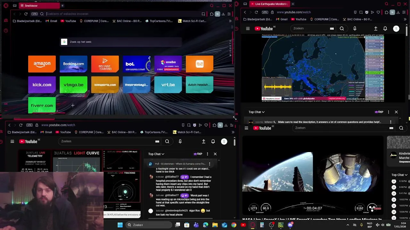Open File Explorer from taskbar
410x230 pixels.
tap(215, 225)
